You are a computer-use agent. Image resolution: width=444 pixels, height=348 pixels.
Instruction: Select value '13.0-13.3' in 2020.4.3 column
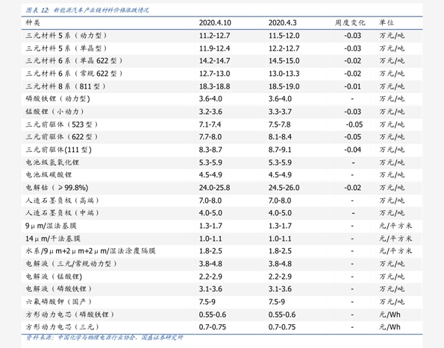[x=284, y=74]
